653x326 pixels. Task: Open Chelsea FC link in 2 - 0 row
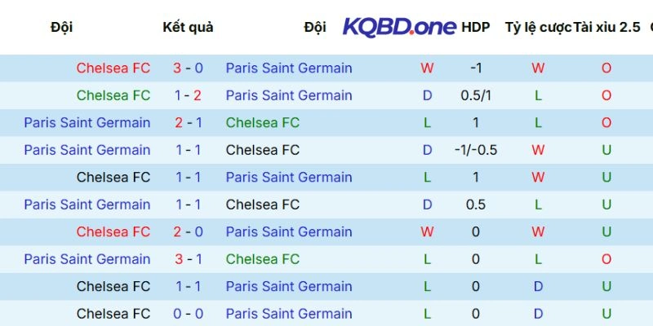tap(113, 232)
